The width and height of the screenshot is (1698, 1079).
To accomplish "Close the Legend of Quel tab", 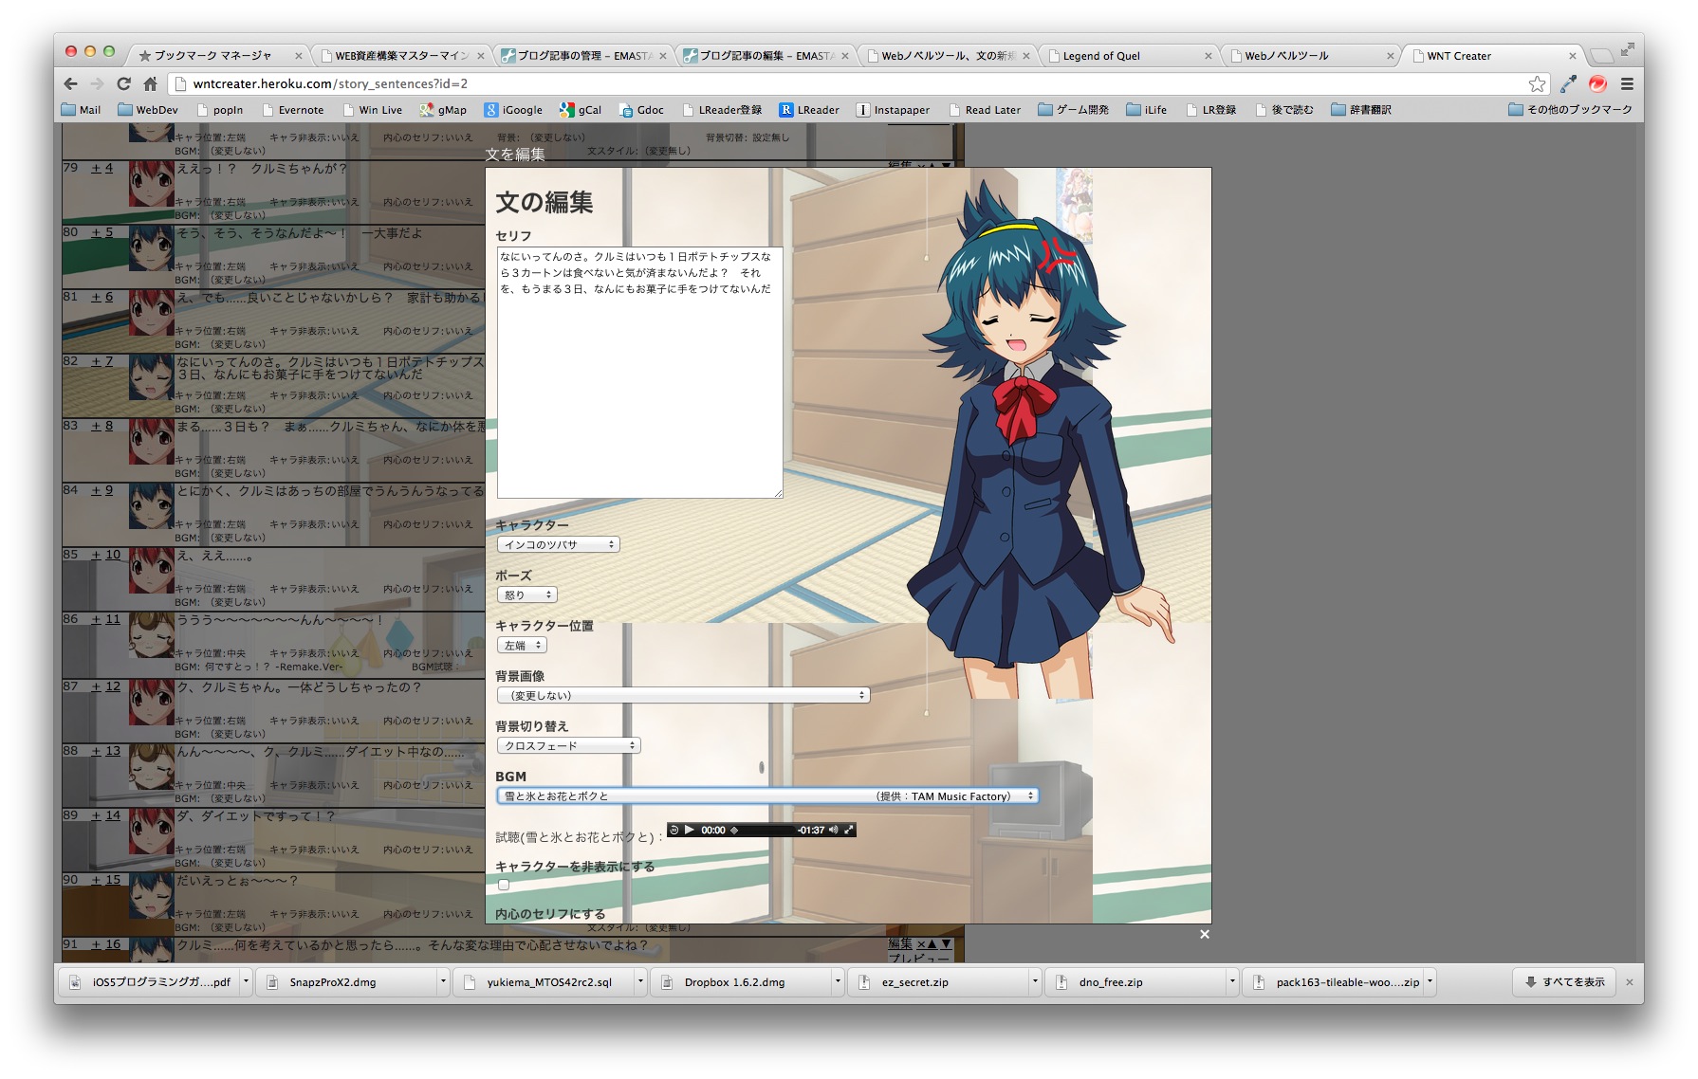I will coord(1208,56).
